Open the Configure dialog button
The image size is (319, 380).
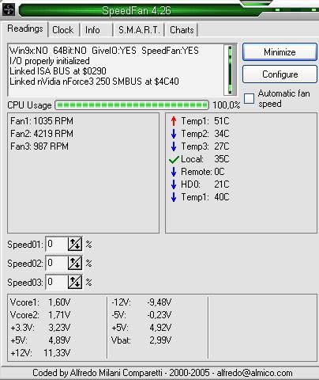click(280, 74)
